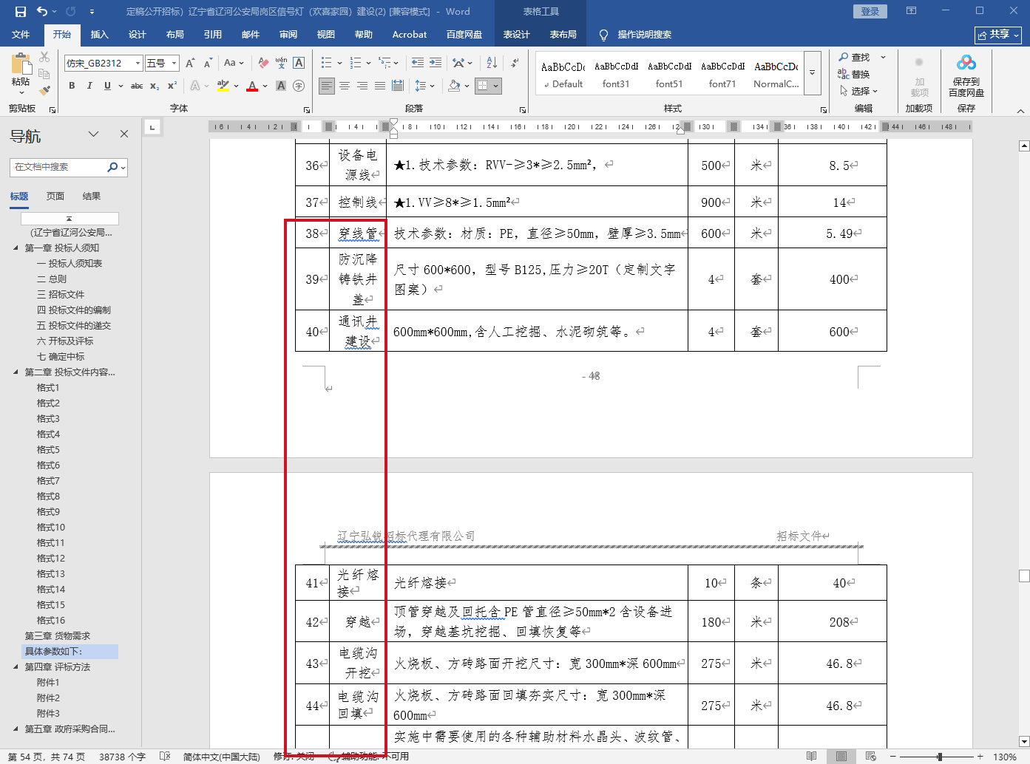
Task: Apply distributed alignment
Action: pyautogui.click(x=398, y=86)
